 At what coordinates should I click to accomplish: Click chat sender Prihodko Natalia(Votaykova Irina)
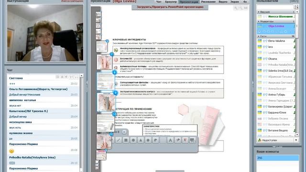32,157
